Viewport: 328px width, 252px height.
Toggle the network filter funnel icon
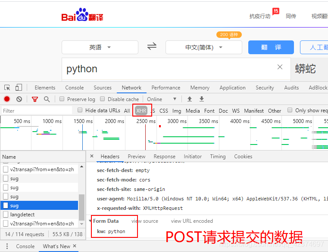point(35,99)
